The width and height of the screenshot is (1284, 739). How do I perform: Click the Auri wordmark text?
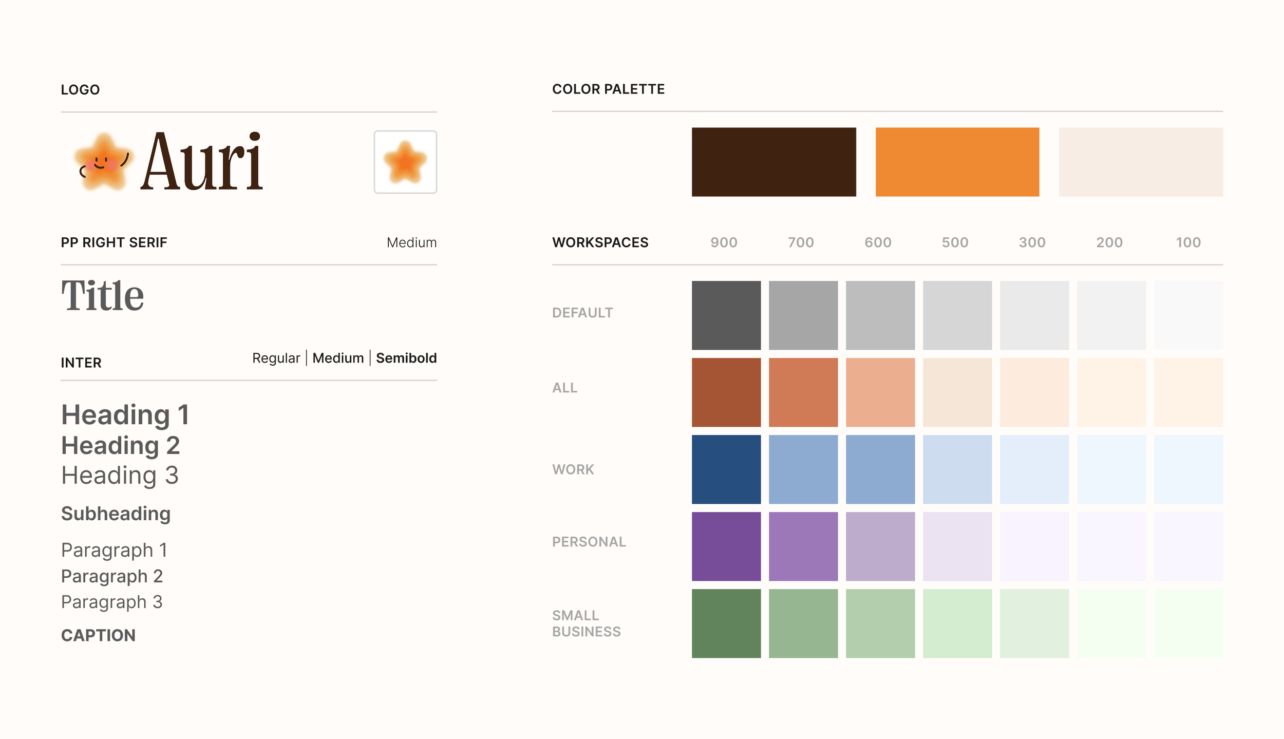(201, 162)
